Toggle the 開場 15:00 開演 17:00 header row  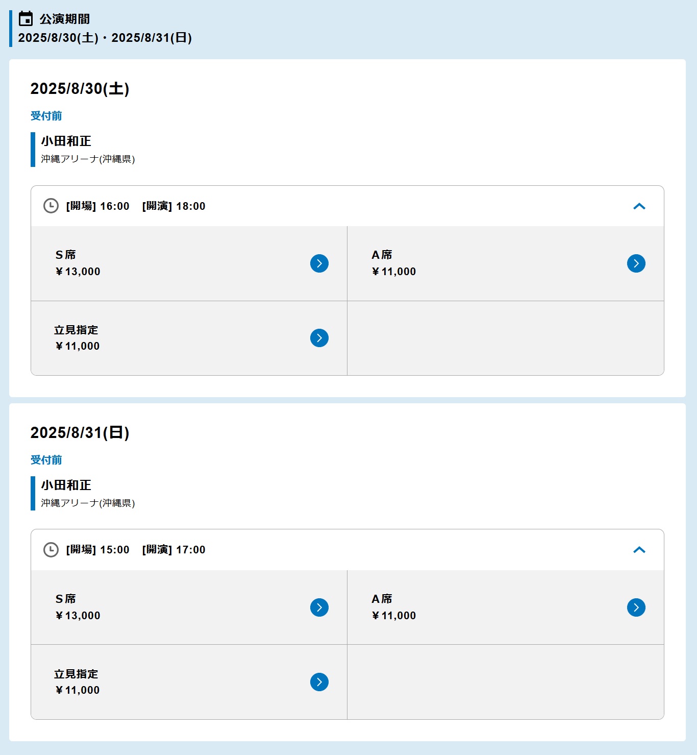point(347,550)
